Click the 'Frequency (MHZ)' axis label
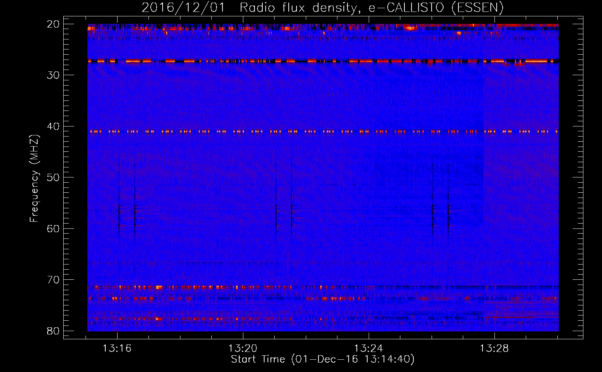Screen dimensions: 602x372 point(34,179)
